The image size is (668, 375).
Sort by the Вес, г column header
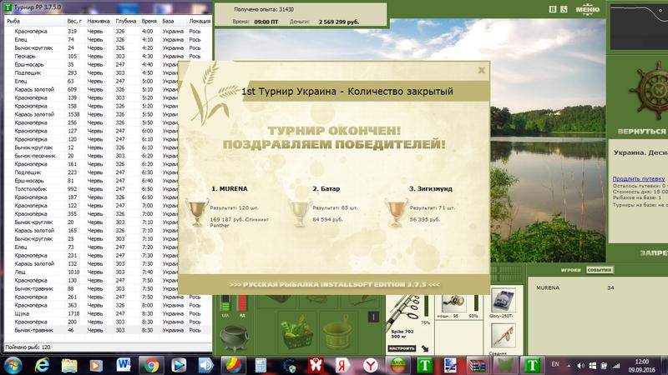coord(75,21)
